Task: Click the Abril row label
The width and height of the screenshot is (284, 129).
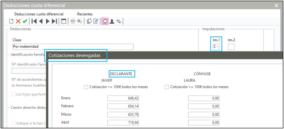Action: (x=65, y=122)
